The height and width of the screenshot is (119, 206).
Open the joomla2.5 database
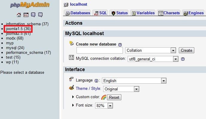[18, 34]
